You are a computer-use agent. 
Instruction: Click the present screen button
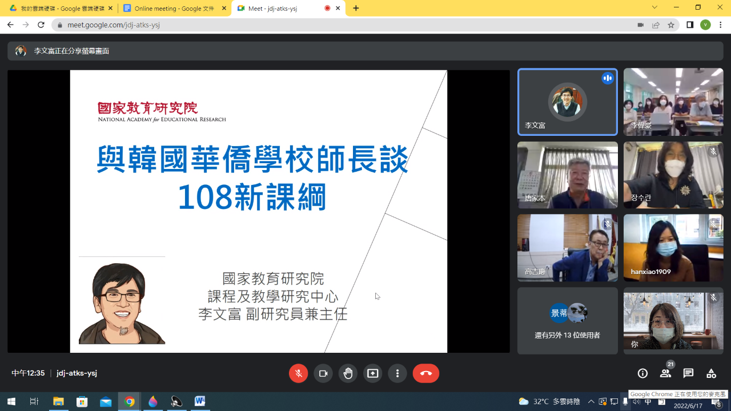[x=373, y=373]
